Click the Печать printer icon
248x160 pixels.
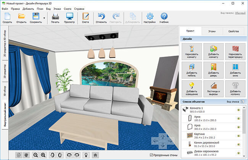pyautogui.click(x=55, y=18)
